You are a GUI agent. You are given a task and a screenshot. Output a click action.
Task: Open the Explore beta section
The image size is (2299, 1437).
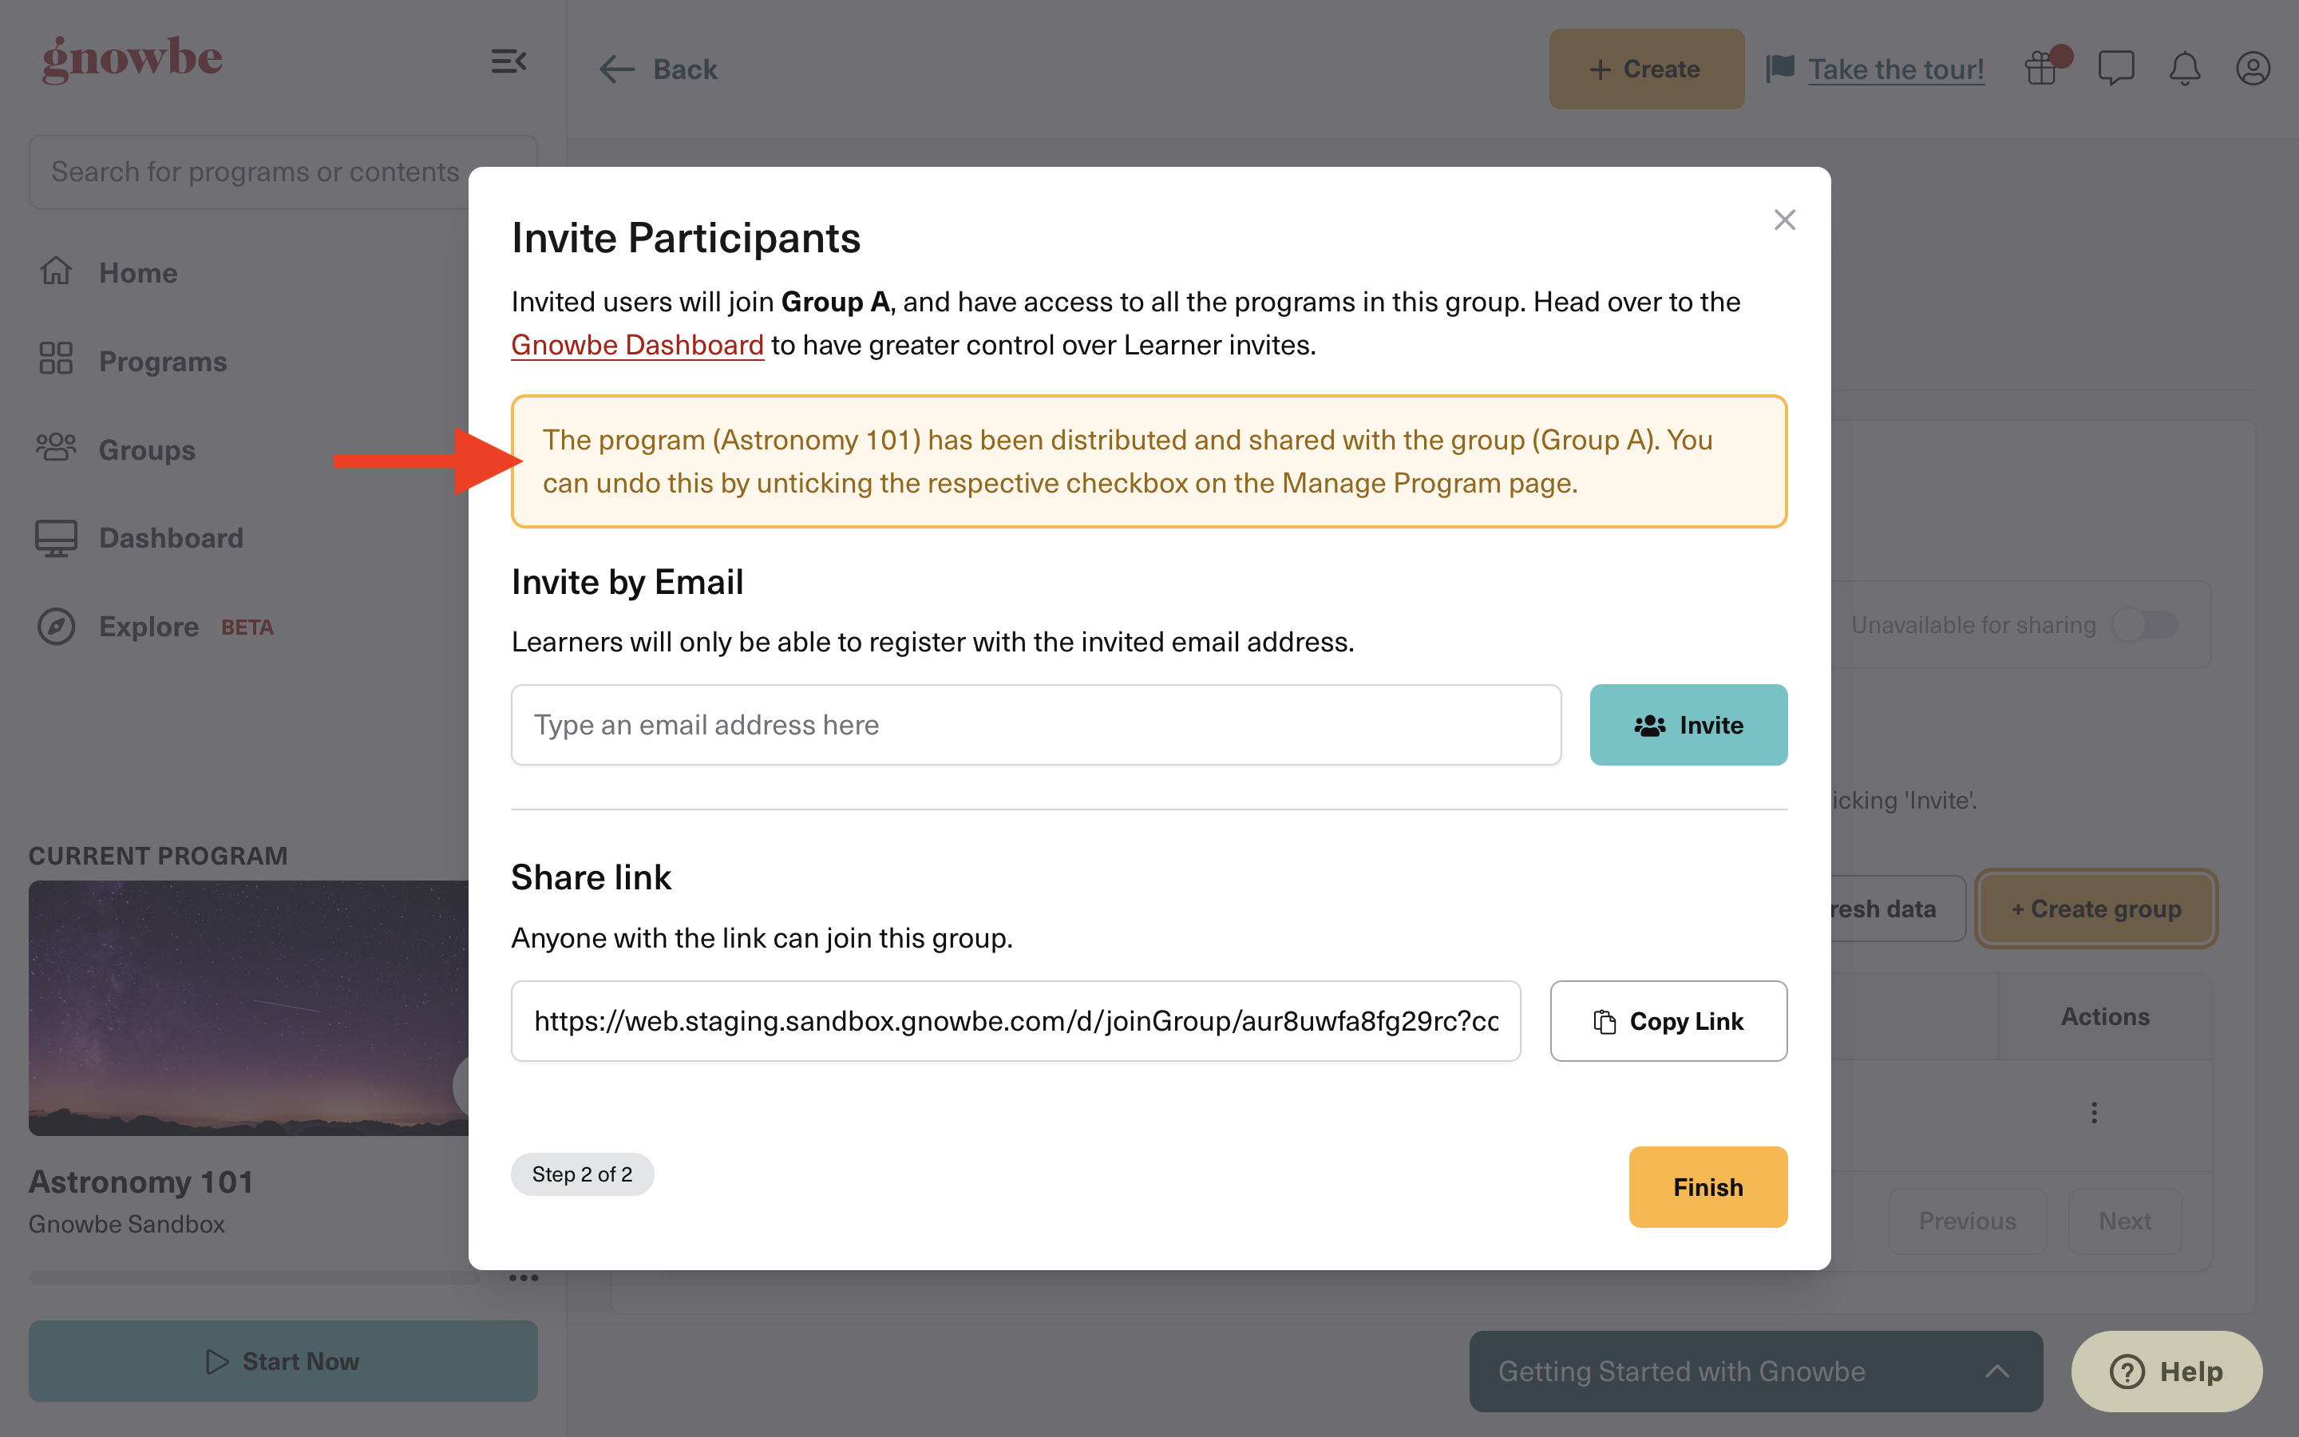click(149, 625)
